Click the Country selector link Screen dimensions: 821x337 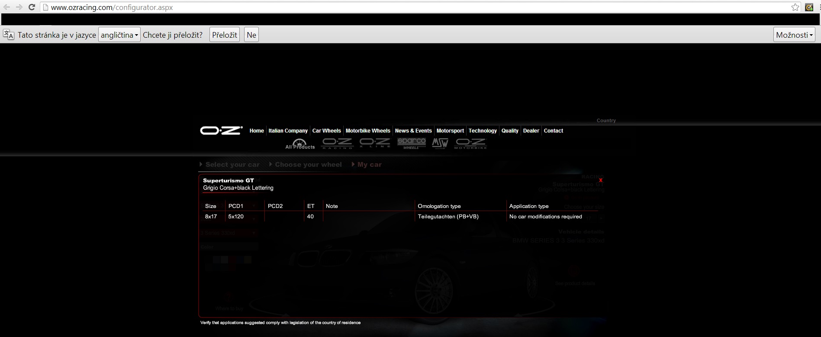606,120
